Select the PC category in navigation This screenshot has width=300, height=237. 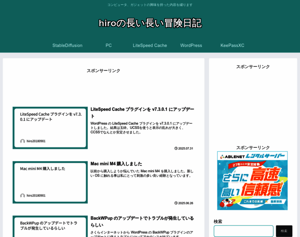(109, 45)
